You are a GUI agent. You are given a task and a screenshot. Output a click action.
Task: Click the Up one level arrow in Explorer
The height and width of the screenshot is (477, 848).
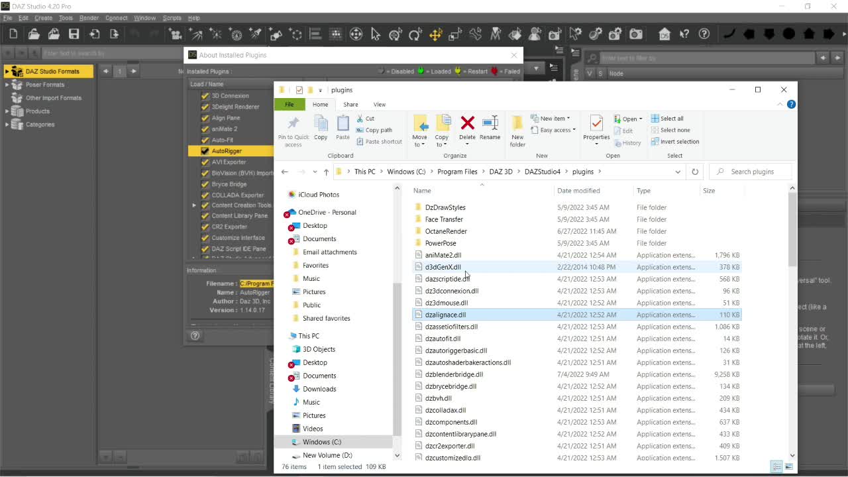pyautogui.click(x=326, y=172)
